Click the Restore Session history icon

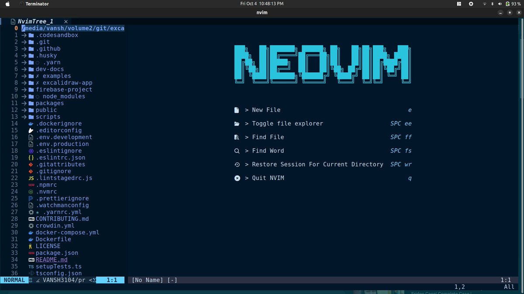click(237, 165)
